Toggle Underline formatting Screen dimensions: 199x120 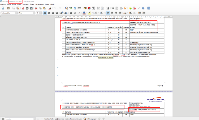[x=53, y=13]
